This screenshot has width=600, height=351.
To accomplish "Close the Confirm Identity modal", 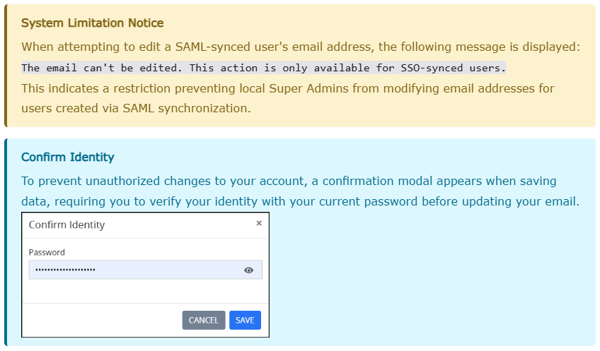I will point(259,223).
